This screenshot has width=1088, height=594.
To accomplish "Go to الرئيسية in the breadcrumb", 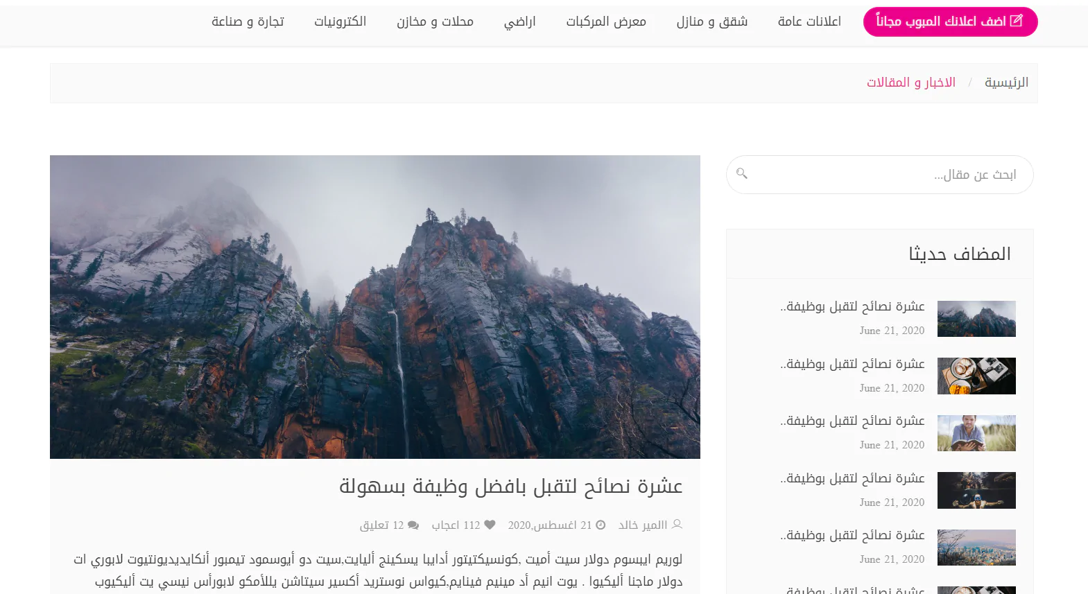I will click(1006, 82).
